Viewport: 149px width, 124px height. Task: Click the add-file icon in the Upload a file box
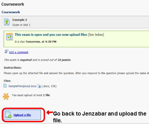point(8,115)
